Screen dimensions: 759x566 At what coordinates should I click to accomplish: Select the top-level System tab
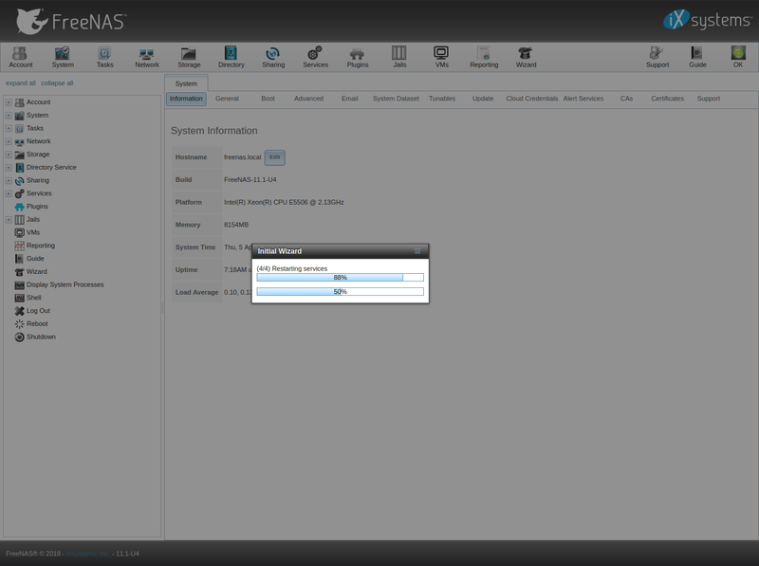pyautogui.click(x=186, y=83)
